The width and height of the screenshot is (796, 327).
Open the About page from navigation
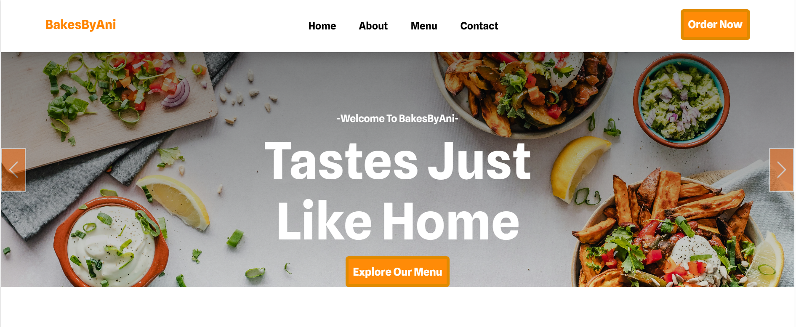[x=373, y=26]
